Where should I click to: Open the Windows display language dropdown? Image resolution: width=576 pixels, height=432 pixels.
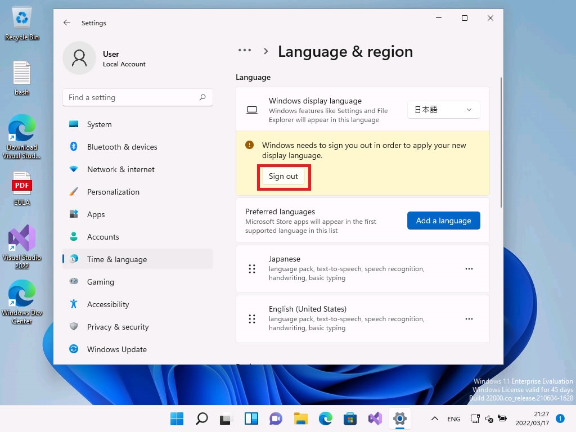point(443,110)
